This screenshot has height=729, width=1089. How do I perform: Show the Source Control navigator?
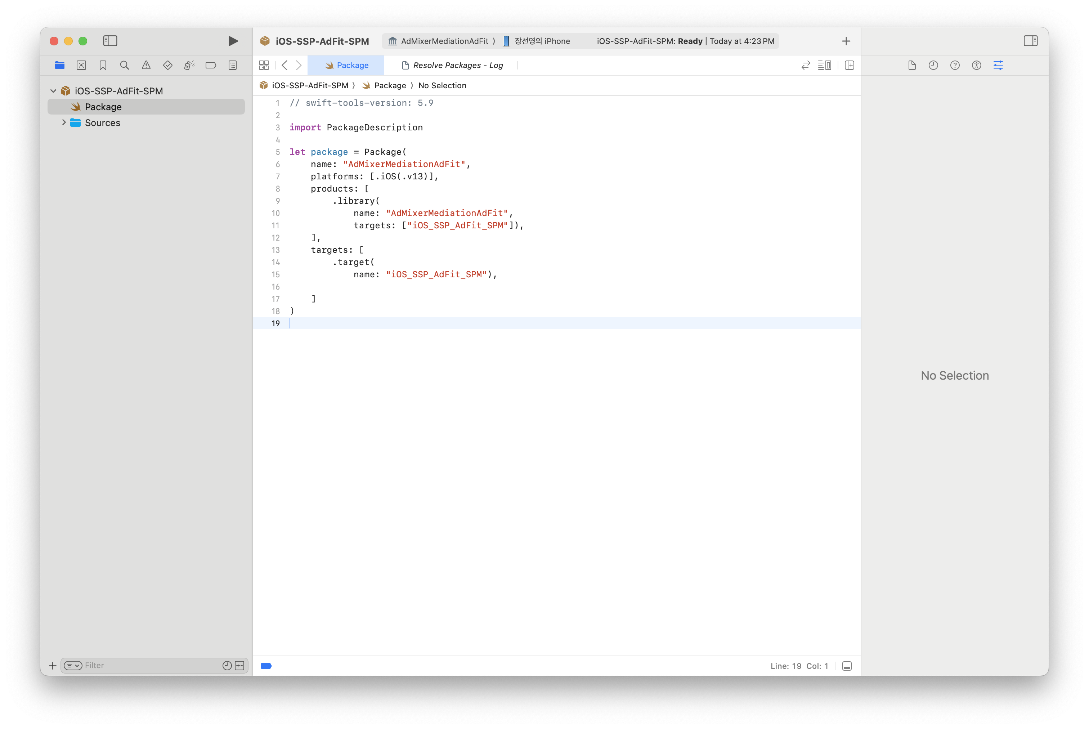click(x=81, y=66)
